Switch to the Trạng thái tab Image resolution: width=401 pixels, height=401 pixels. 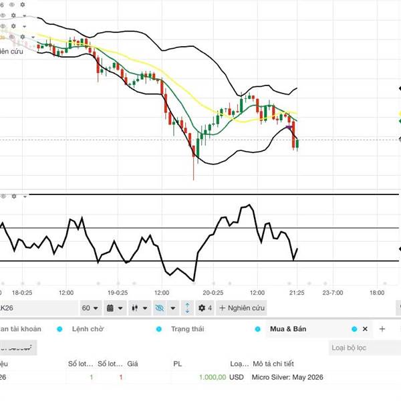click(x=188, y=329)
